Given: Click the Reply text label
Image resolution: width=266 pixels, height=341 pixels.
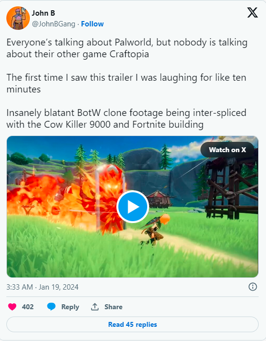Looking at the screenshot, I should pyautogui.click(x=70, y=307).
